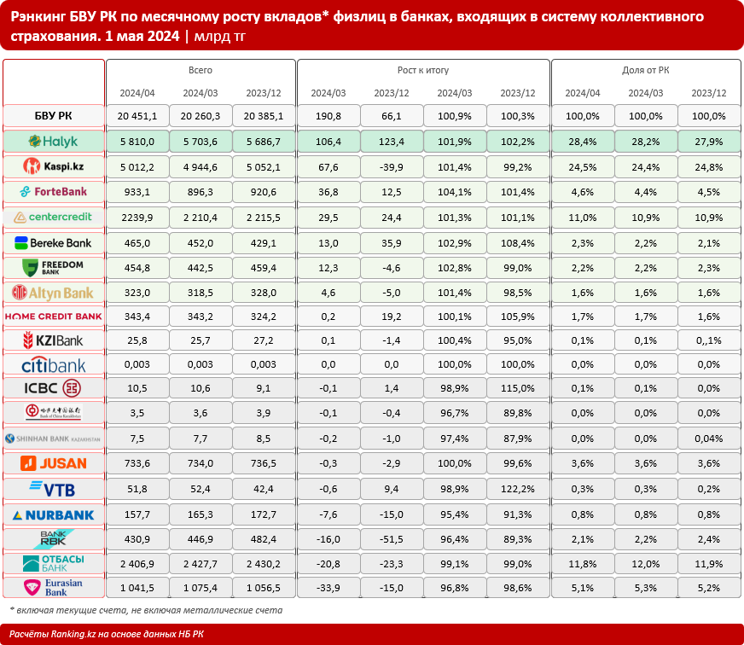Click the "2239,9" cell
This screenshot has height=645, width=744.
(137, 218)
